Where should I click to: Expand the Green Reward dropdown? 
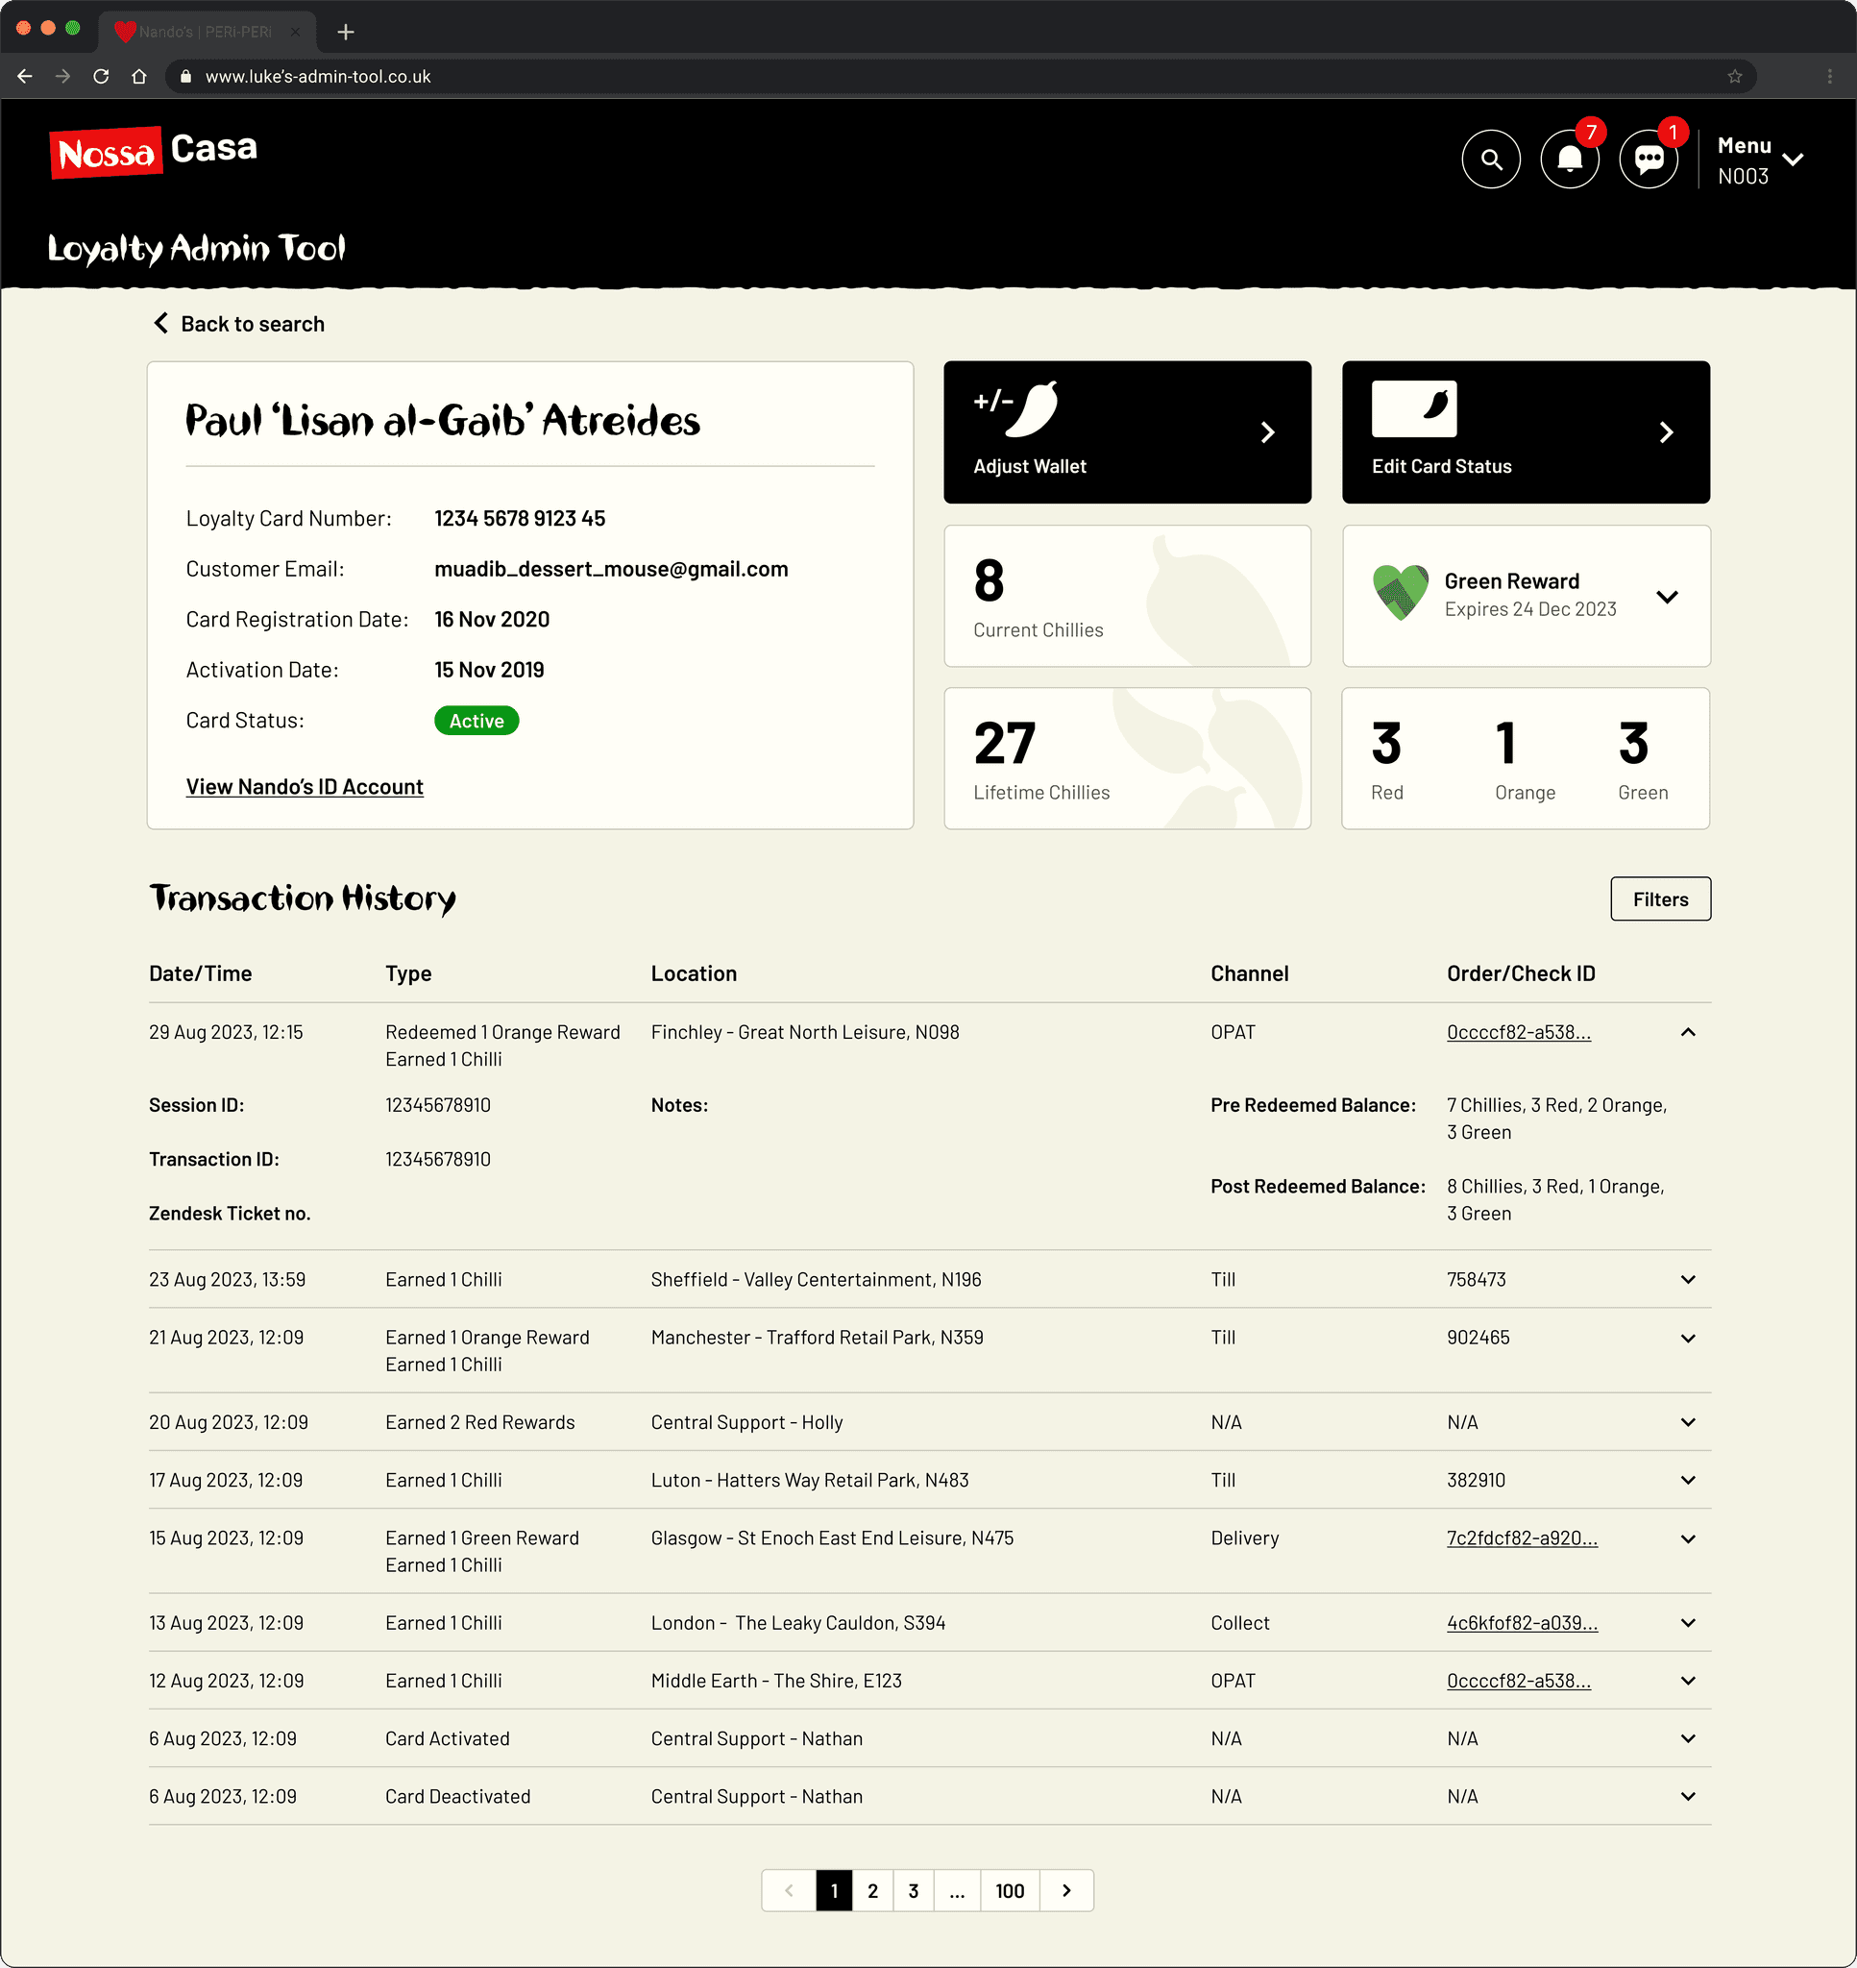(1667, 596)
